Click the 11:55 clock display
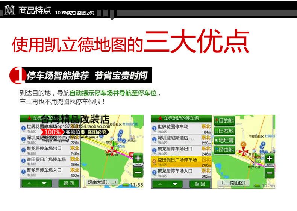The width and height of the screenshot is (297, 211). [136, 185]
